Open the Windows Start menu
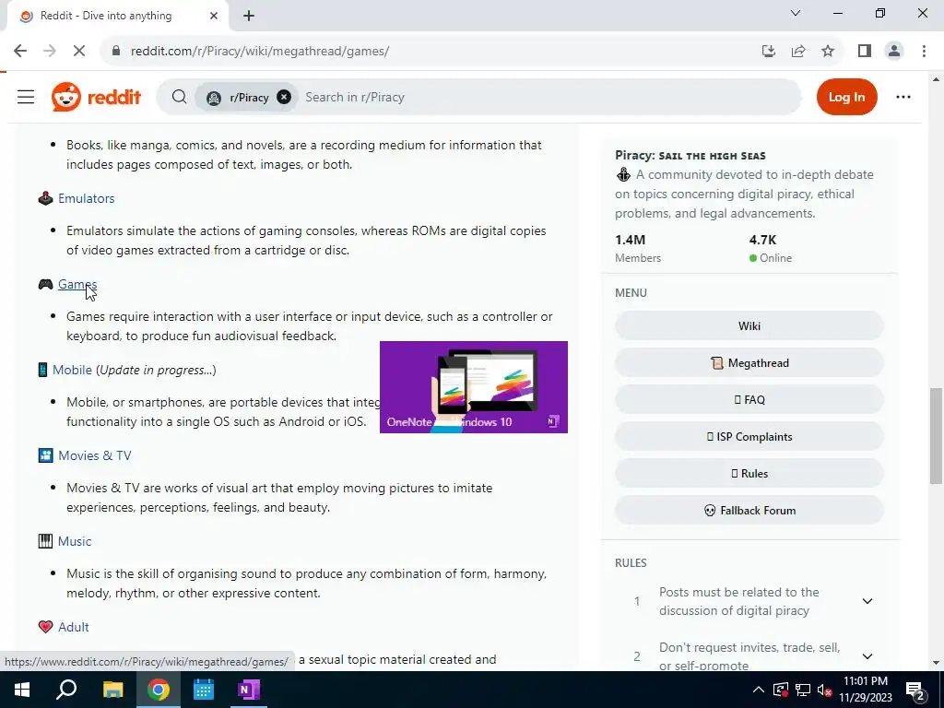 click(22, 690)
